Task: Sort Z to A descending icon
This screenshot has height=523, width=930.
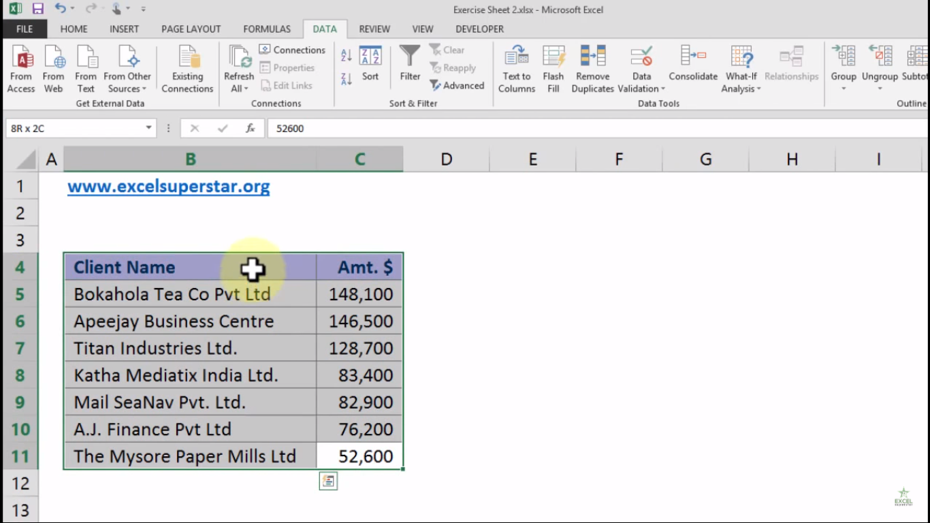Action: pyautogui.click(x=346, y=78)
